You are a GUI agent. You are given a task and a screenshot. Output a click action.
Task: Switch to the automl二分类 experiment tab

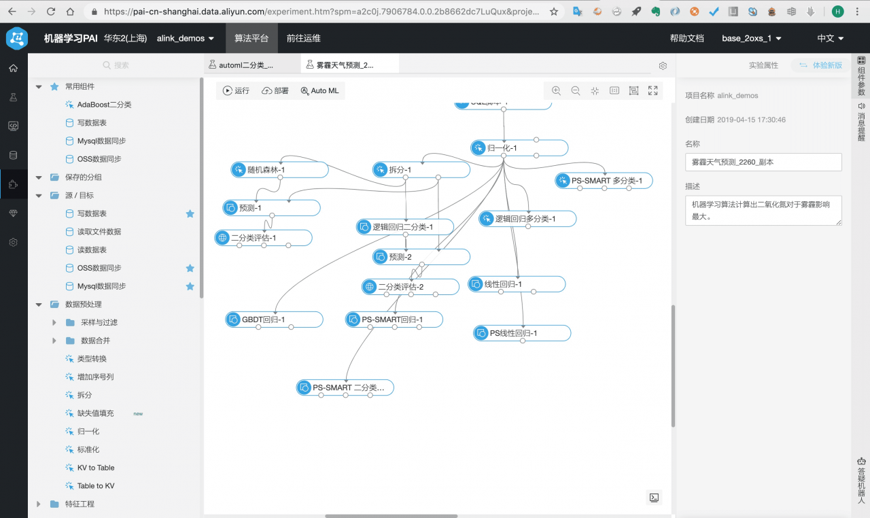click(252, 65)
